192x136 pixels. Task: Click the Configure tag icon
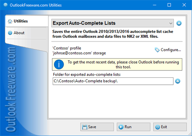157,50
